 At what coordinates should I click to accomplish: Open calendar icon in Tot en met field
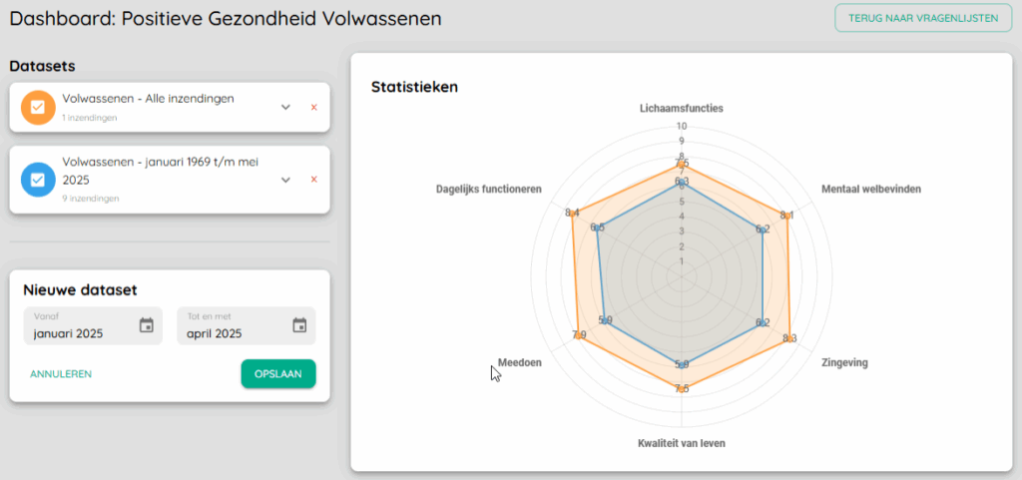tap(299, 325)
